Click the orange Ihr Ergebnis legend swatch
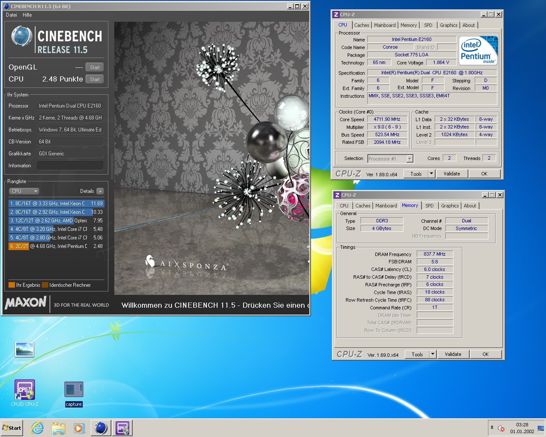The height and width of the screenshot is (437, 546). (x=12, y=285)
